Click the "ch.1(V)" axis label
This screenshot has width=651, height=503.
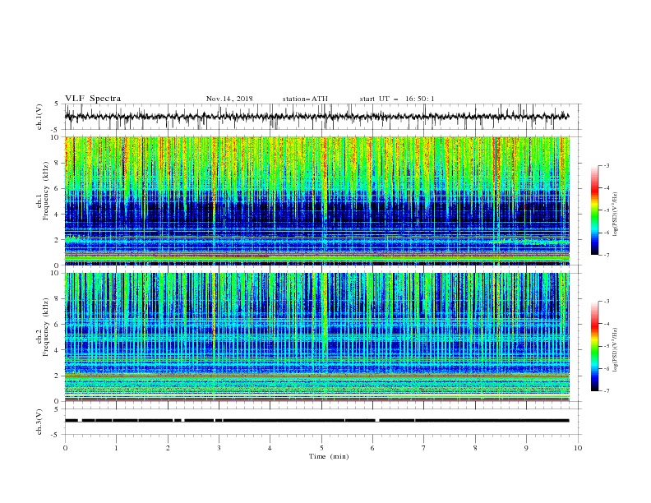coord(39,117)
